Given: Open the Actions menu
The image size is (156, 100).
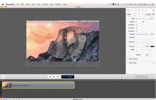Looking at the screenshot, I should tap(45, 4).
